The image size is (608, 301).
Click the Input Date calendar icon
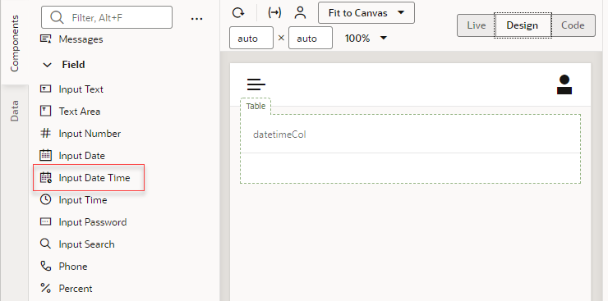(x=46, y=156)
